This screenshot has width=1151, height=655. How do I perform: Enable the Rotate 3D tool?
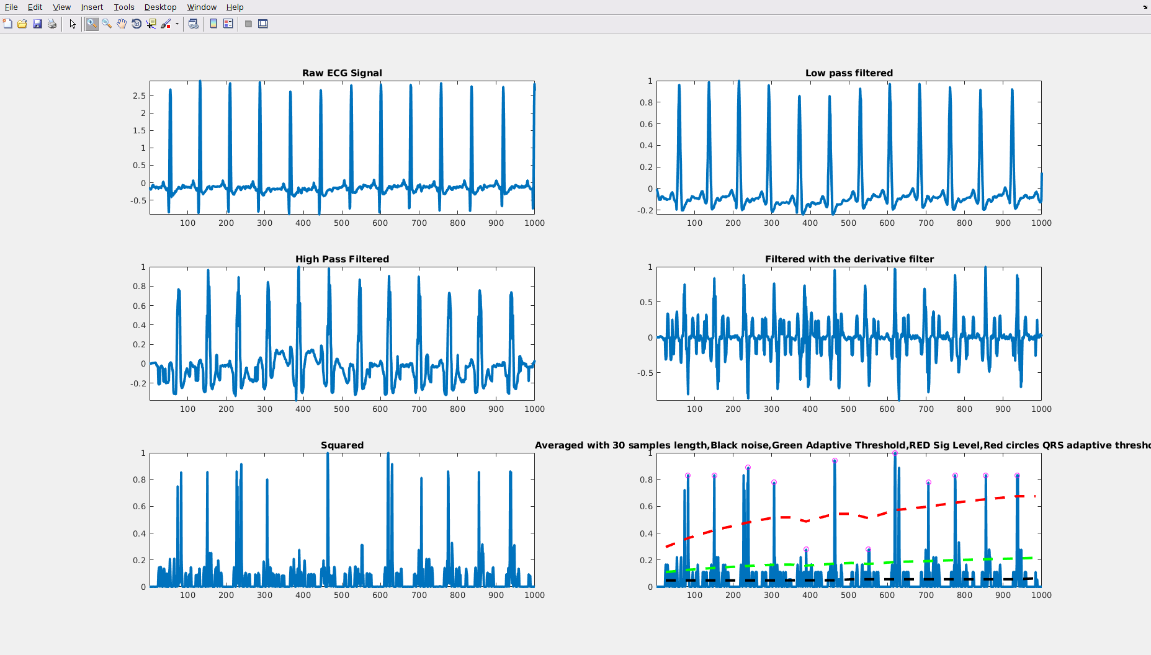(x=137, y=24)
